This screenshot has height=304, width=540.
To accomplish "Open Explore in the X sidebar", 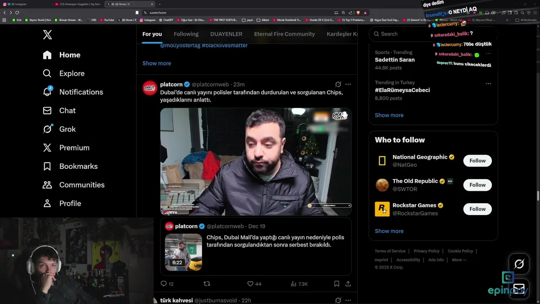I will pyautogui.click(x=64, y=73).
